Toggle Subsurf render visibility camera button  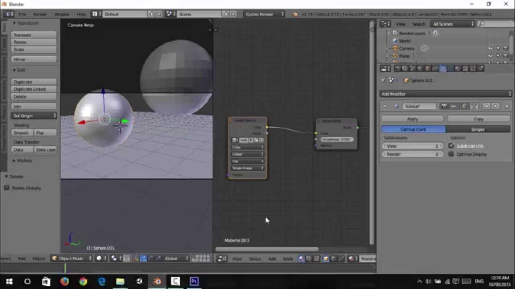tap(444, 106)
